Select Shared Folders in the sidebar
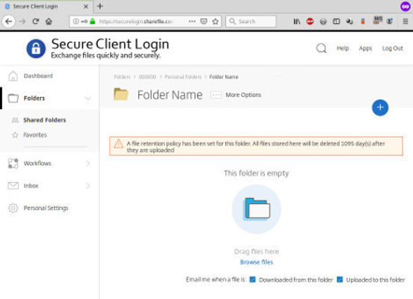This screenshot has width=413, height=299. [44, 120]
